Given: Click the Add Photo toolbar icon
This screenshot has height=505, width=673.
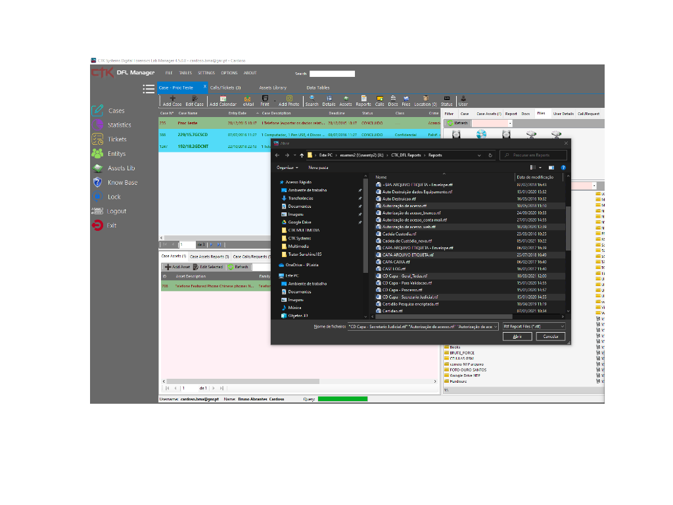Looking at the screenshot, I should point(289,98).
